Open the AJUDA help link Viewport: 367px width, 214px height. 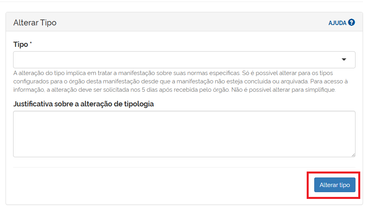click(x=337, y=23)
